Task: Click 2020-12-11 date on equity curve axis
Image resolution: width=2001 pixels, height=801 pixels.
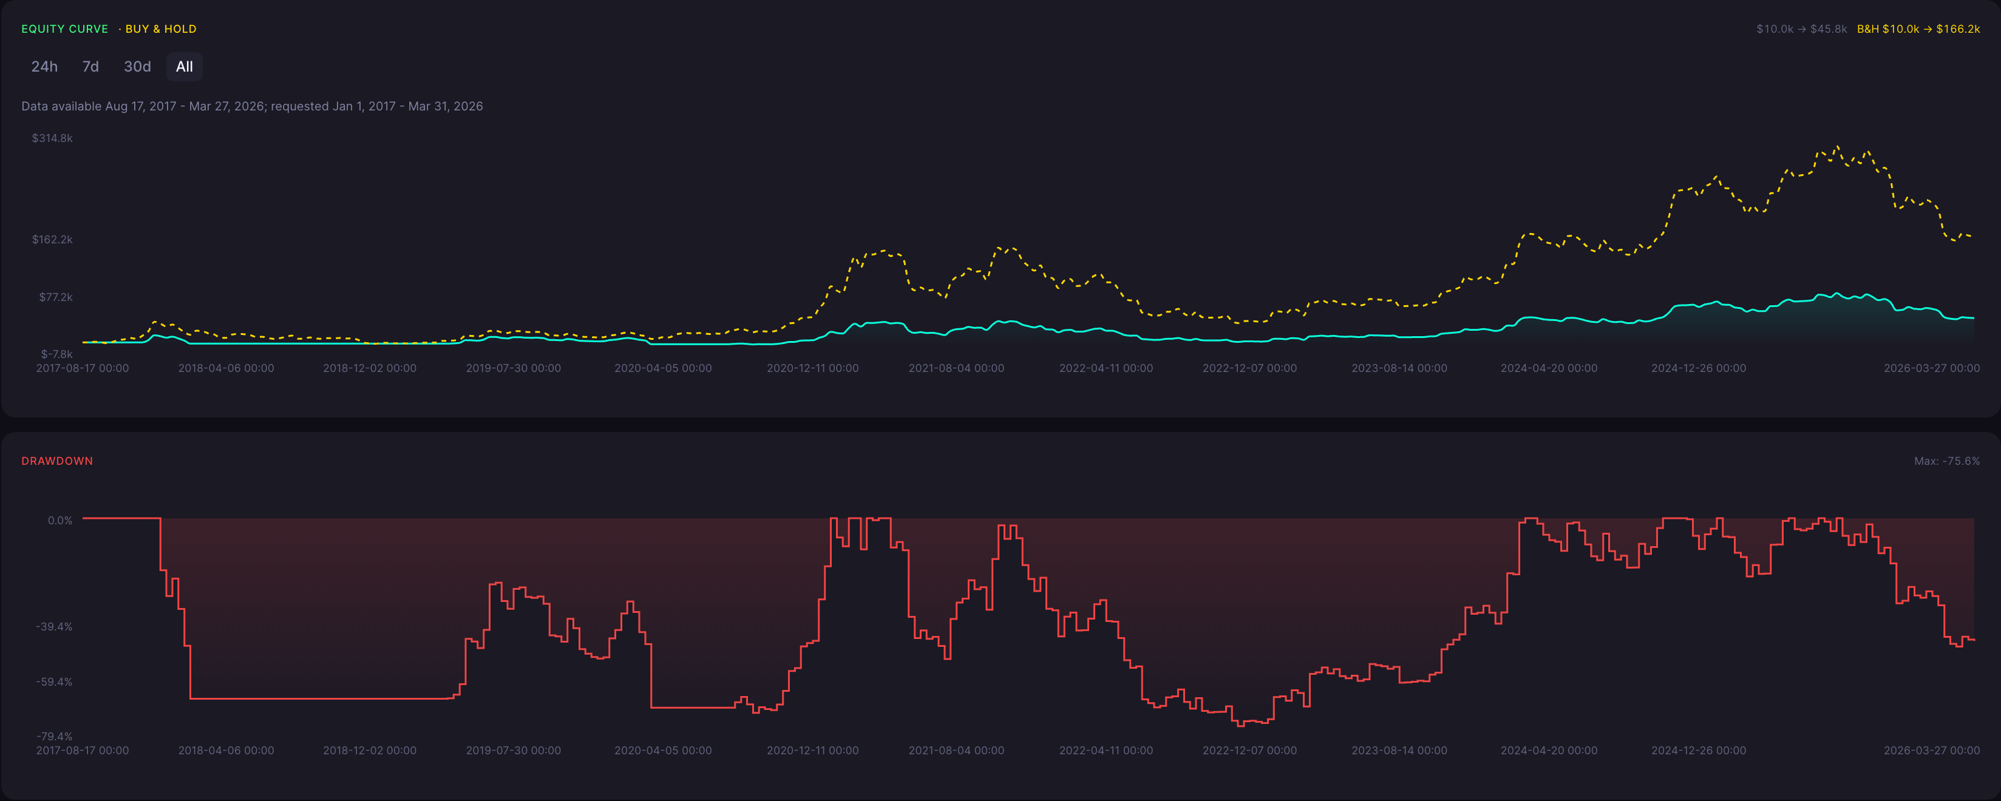Action: click(x=812, y=368)
